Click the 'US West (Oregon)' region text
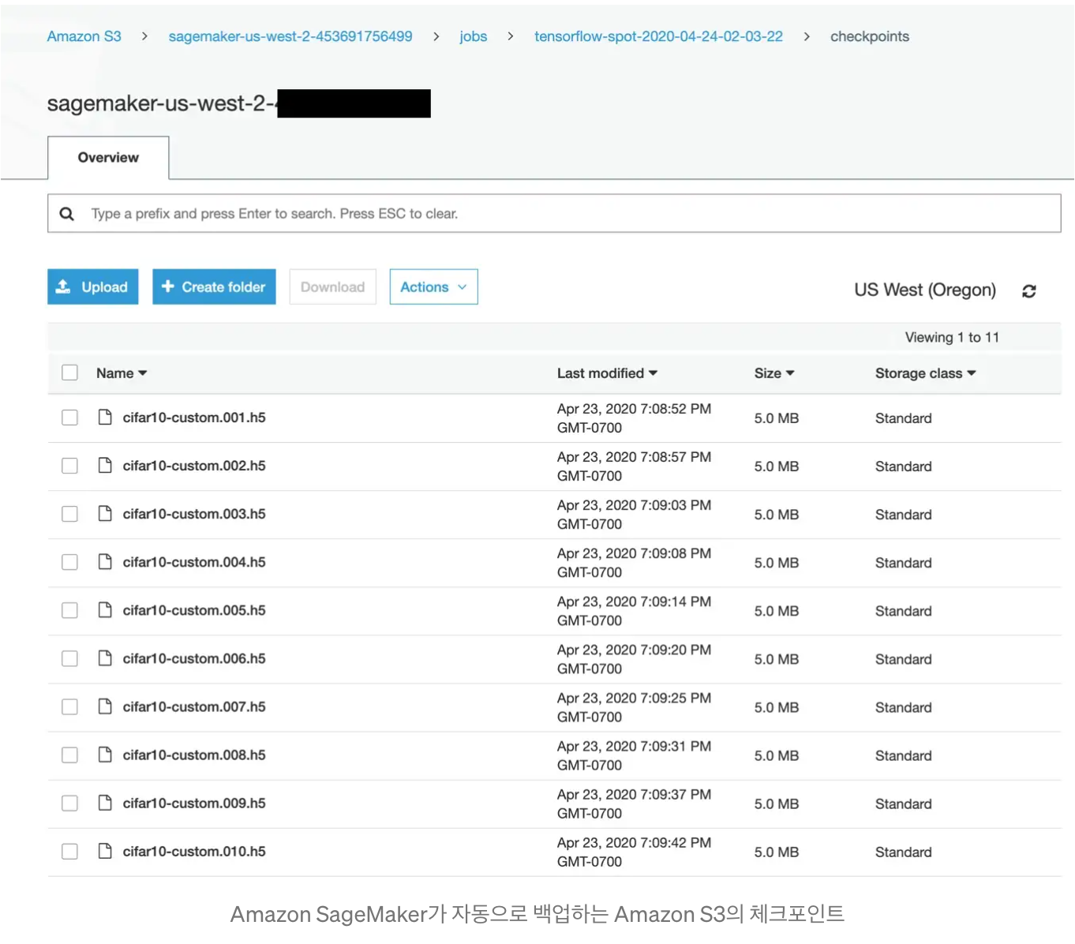1075x944 pixels. pos(925,290)
